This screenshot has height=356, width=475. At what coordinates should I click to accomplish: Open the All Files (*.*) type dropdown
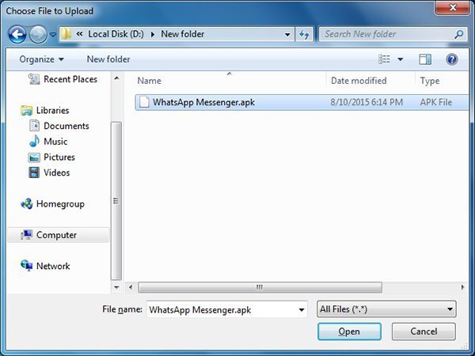click(x=386, y=309)
